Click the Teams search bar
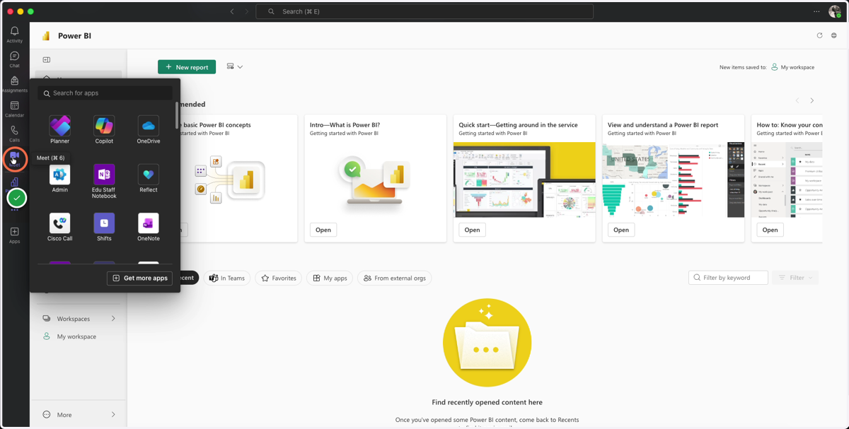Viewport: 849px width, 429px height. pyautogui.click(x=424, y=11)
